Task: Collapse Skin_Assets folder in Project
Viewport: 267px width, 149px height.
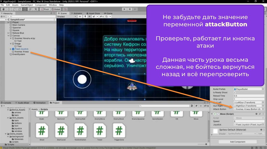Action: [8, 118]
